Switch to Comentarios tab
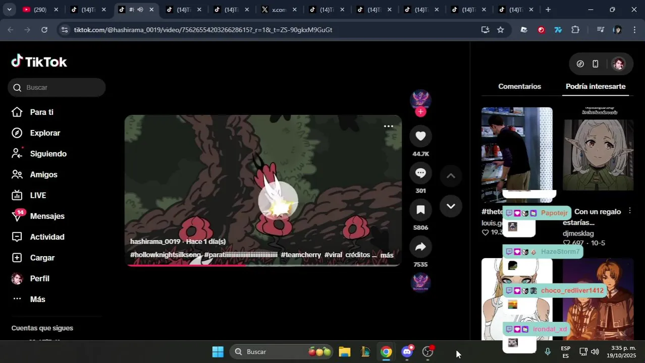 click(519, 86)
